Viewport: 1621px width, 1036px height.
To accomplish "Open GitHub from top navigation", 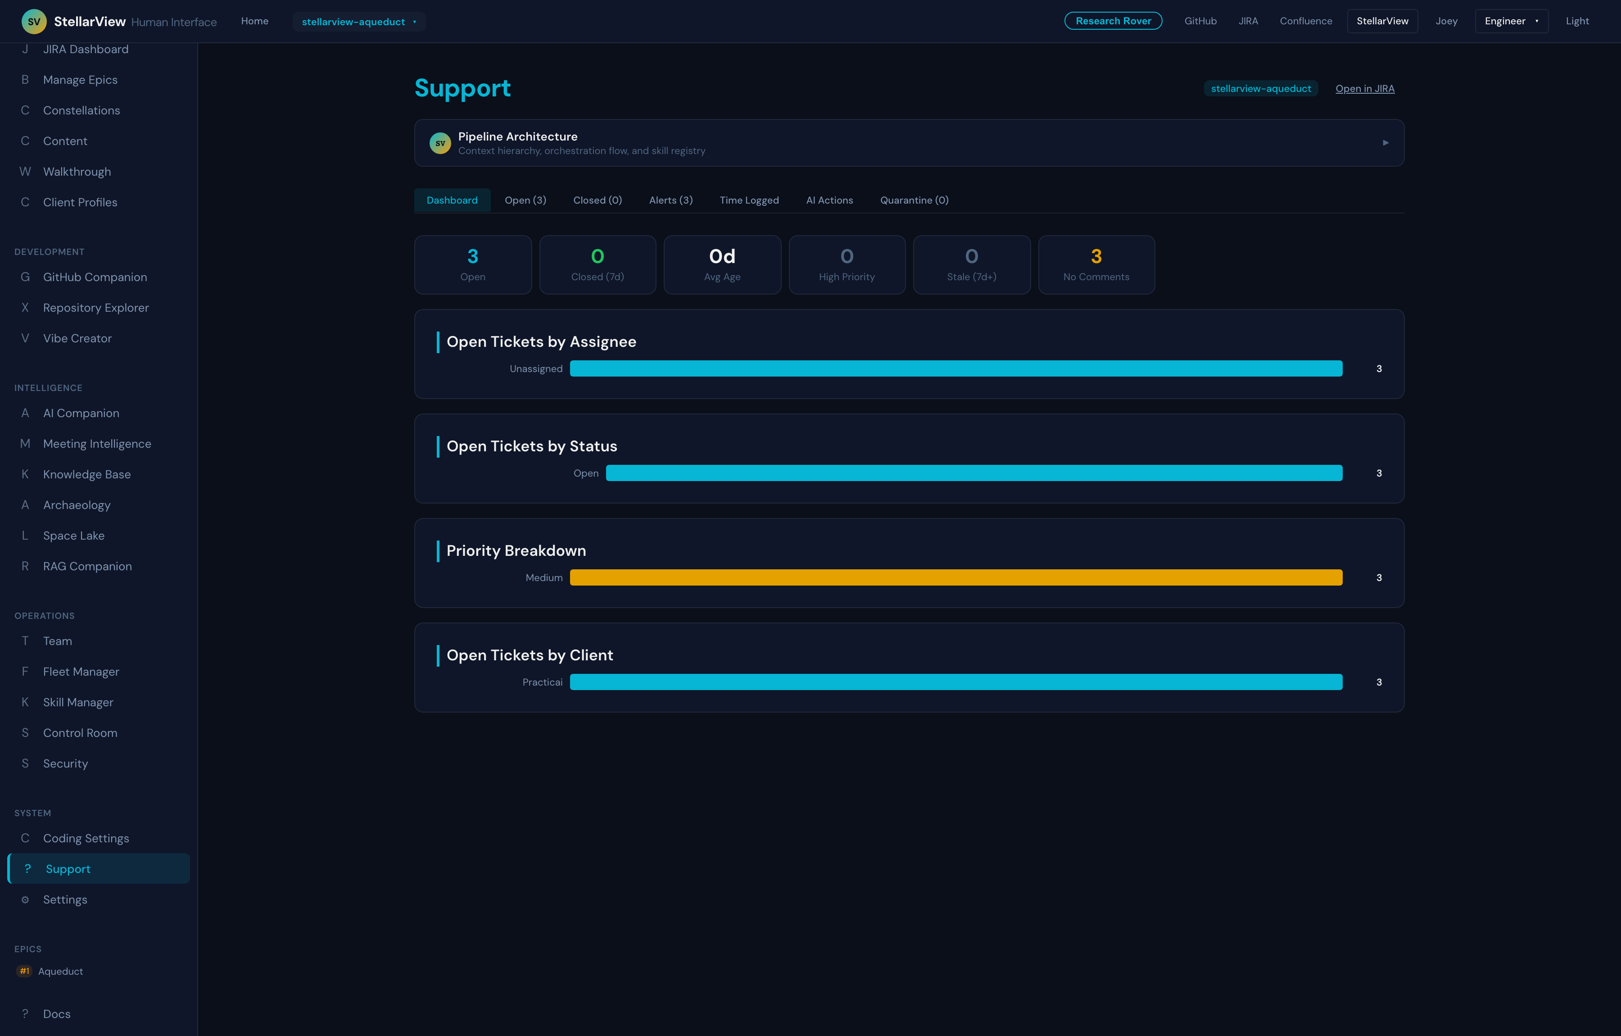I will coord(1200,21).
